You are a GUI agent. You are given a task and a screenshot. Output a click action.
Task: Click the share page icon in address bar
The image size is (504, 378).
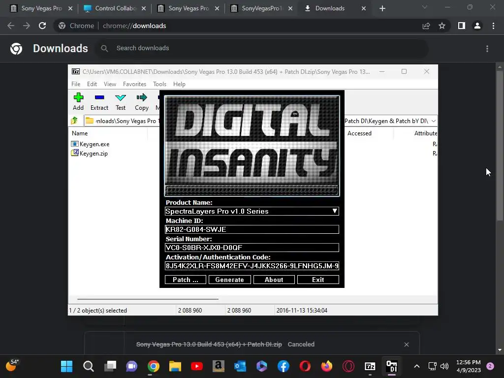click(x=426, y=26)
